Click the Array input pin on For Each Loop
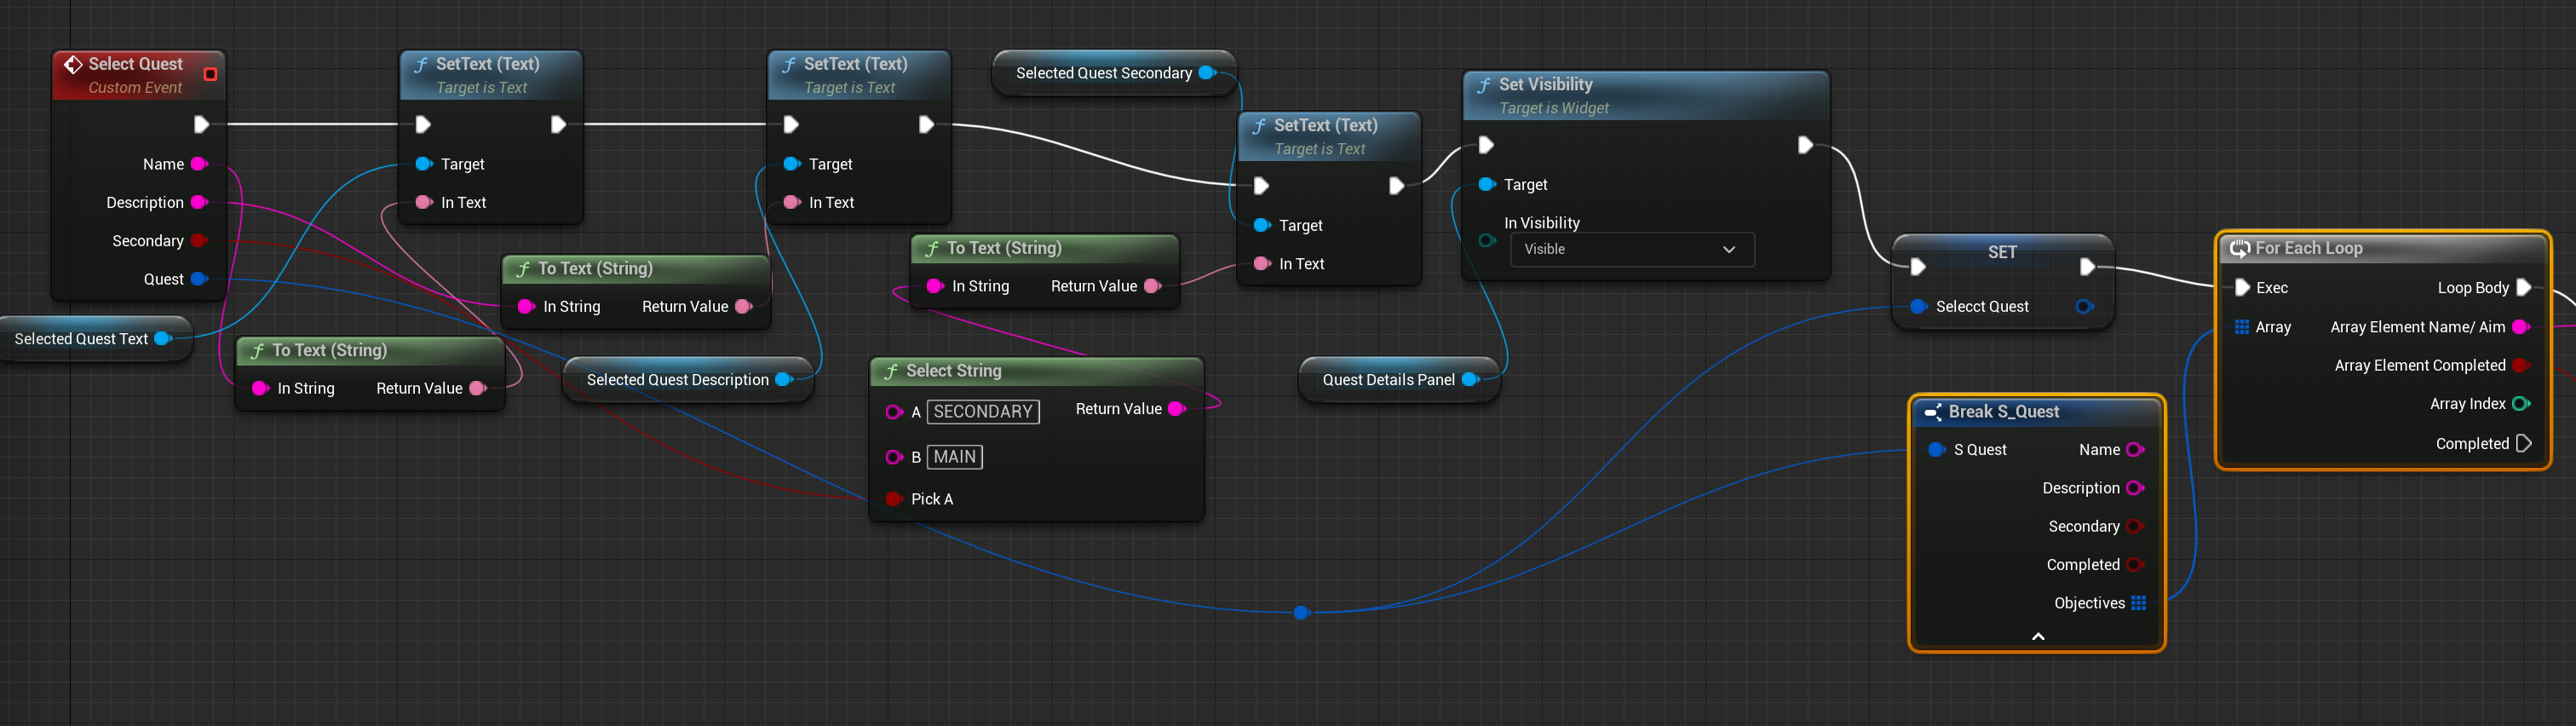Image resolution: width=2576 pixels, height=726 pixels. (x=2242, y=327)
